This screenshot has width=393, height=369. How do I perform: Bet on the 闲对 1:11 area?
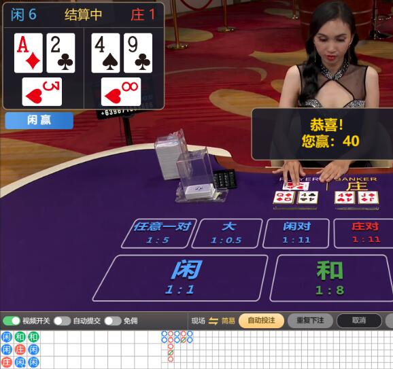tap(296, 233)
